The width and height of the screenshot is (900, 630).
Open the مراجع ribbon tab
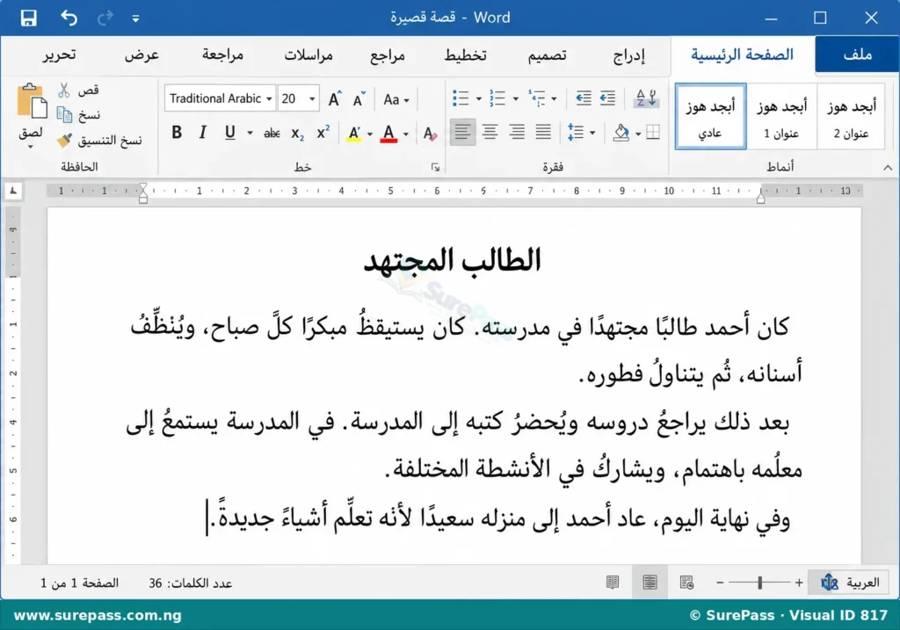tap(388, 55)
